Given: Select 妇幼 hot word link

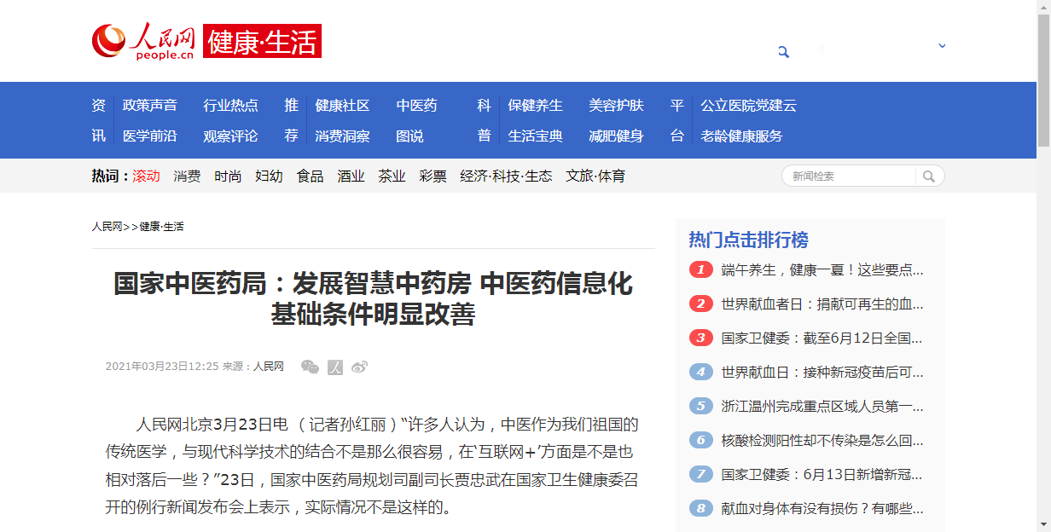Looking at the screenshot, I should 269,176.
